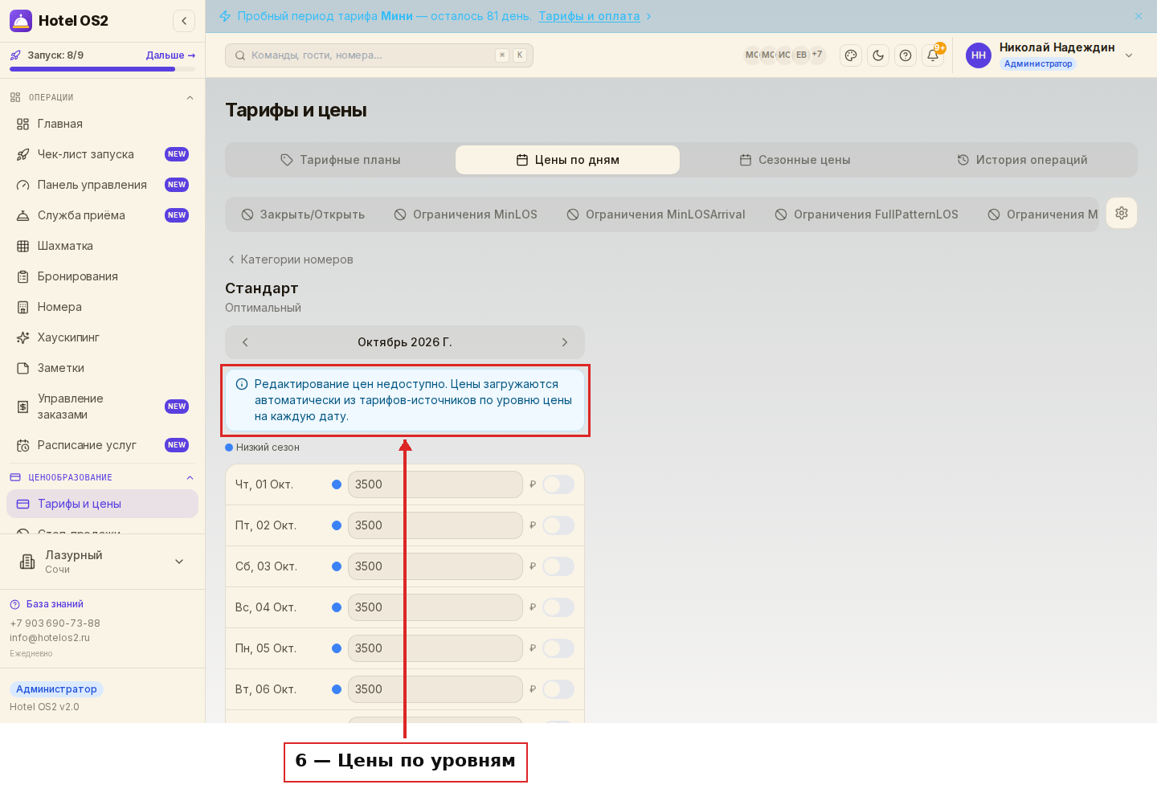
Task: Open Главная in sidebar
Action: pos(102,124)
